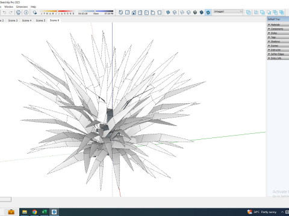Image resolution: width=289 pixels, height=216 pixels.
Task: Choose the Wireframe style icon
Action: pyautogui.click(x=182, y=13)
